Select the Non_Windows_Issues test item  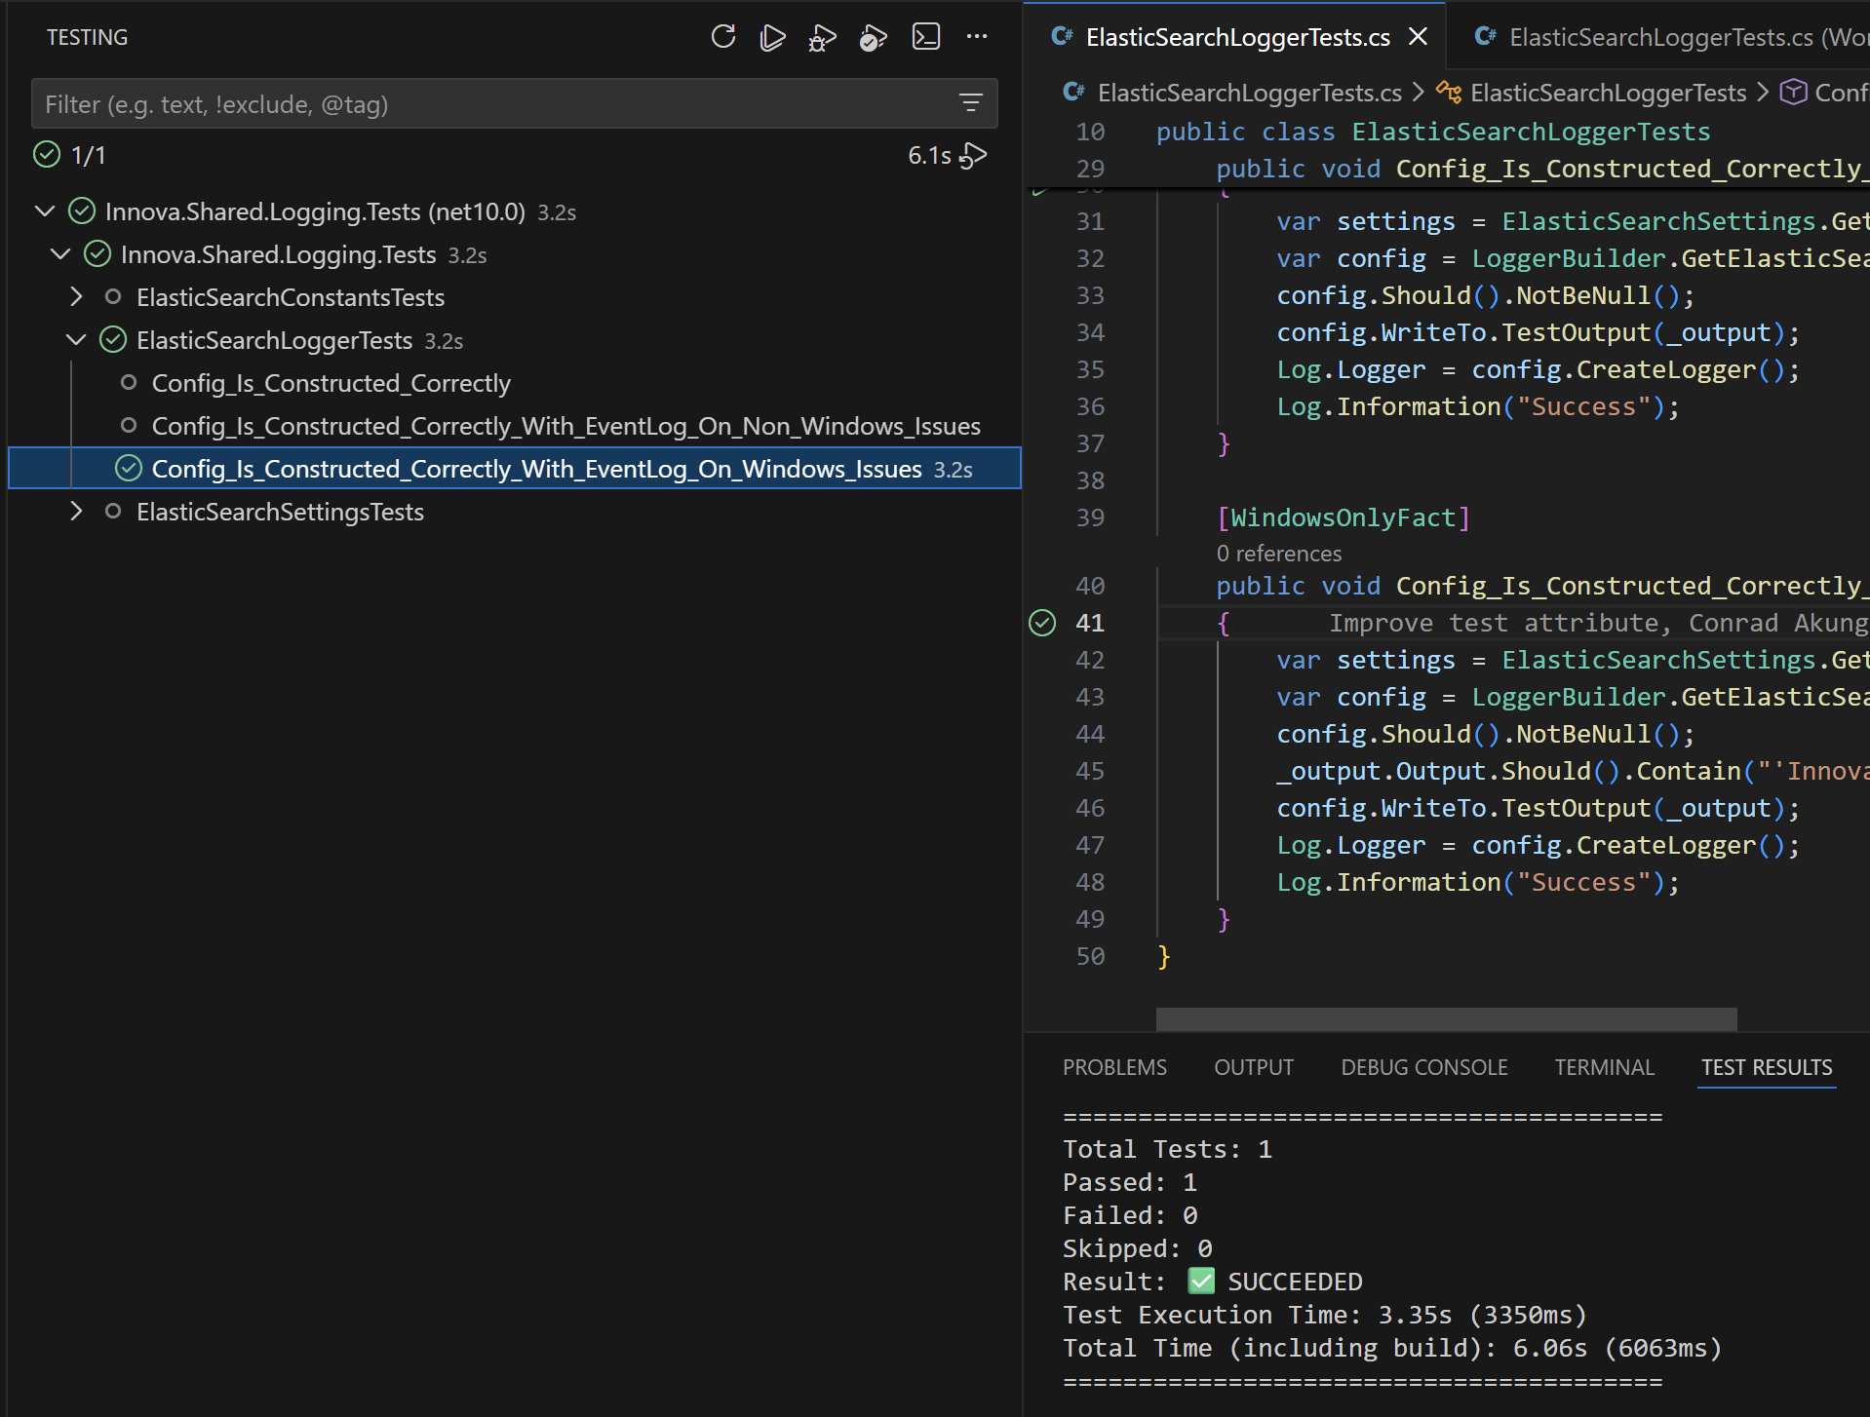coord(565,426)
